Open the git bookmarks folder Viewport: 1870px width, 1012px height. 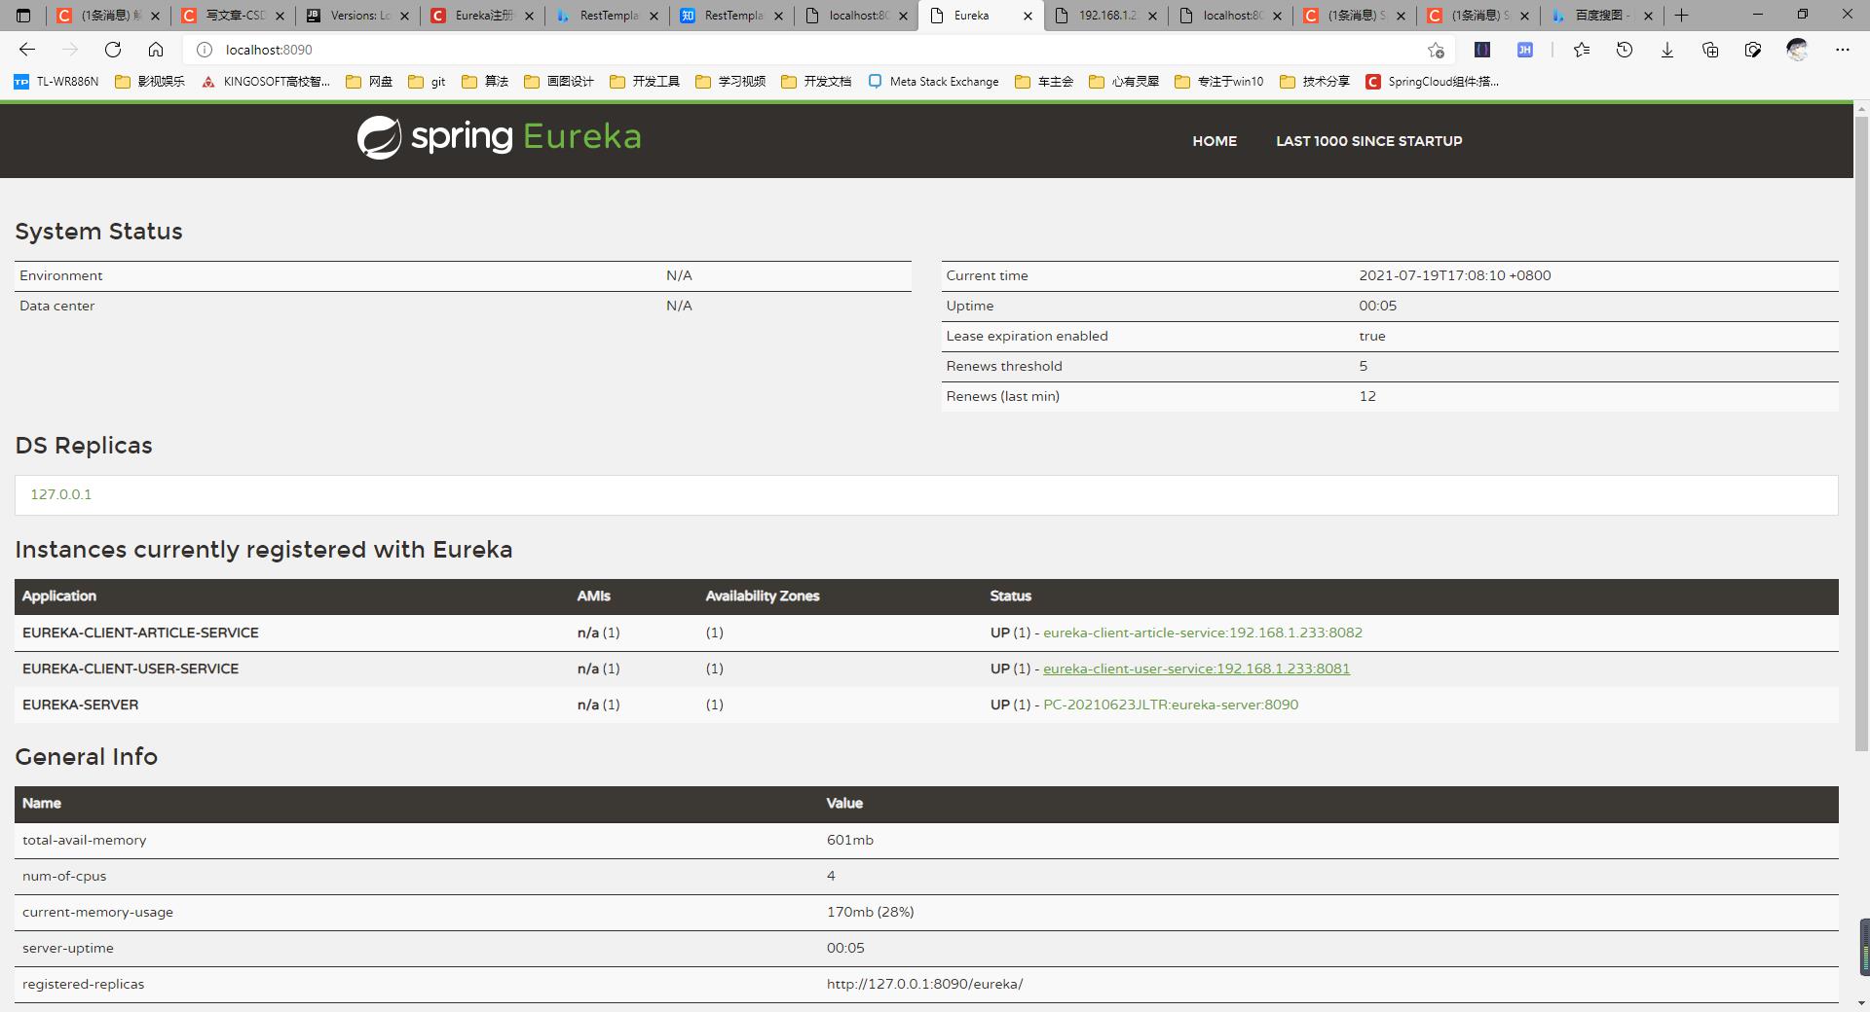click(x=428, y=82)
